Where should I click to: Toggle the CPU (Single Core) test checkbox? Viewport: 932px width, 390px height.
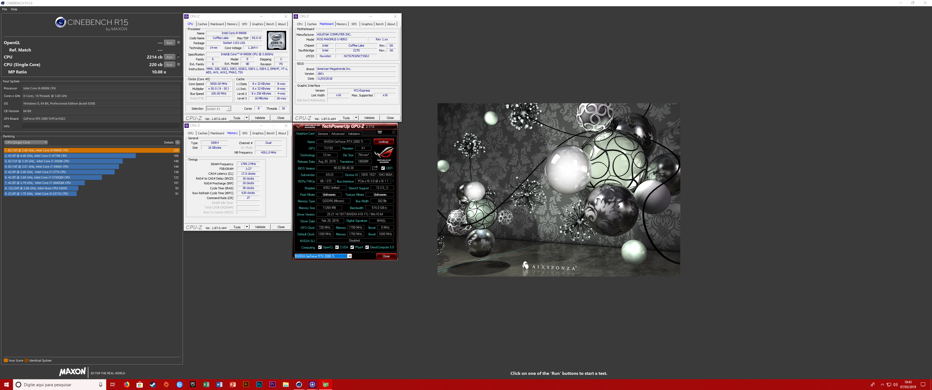pyautogui.click(x=178, y=64)
